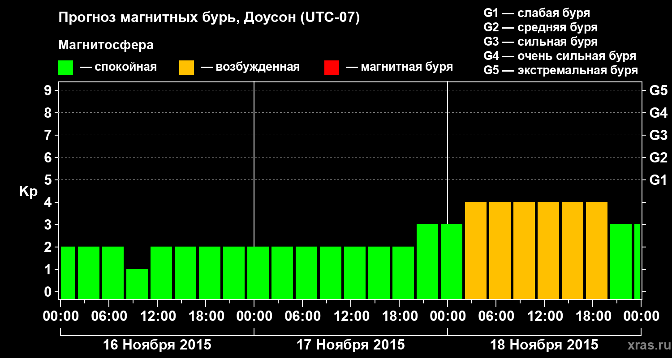Click the 'G5 — экстремальная буря' legend line
The width and height of the screenshot is (672, 358).
click(561, 70)
